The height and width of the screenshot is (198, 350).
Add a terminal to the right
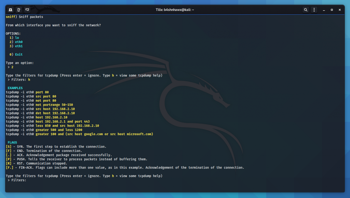19,10
